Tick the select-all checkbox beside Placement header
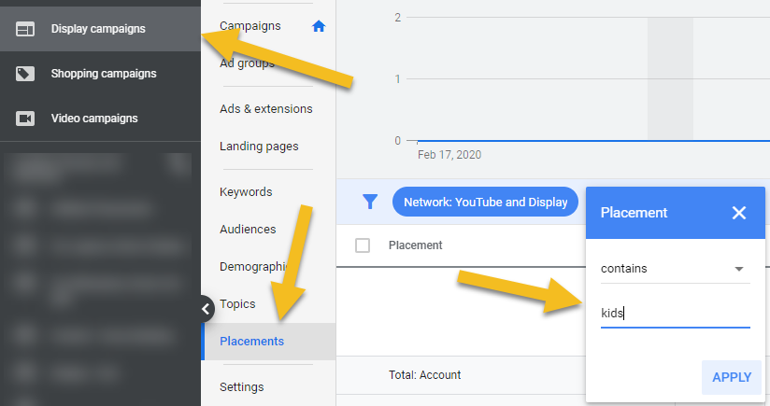Image resolution: width=770 pixels, height=406 pixels. [x=364, y=245]
